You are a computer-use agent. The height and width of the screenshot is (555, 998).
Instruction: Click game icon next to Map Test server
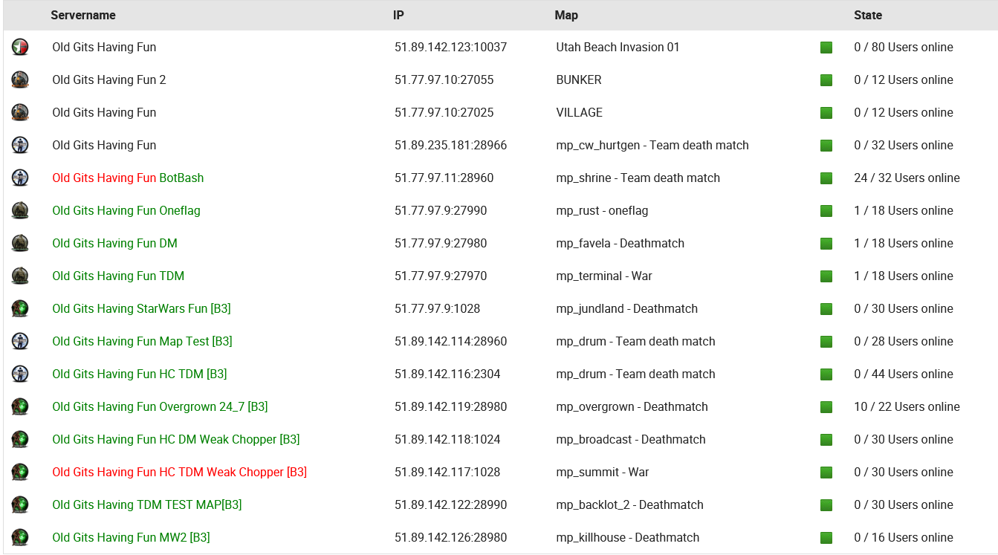20,342
